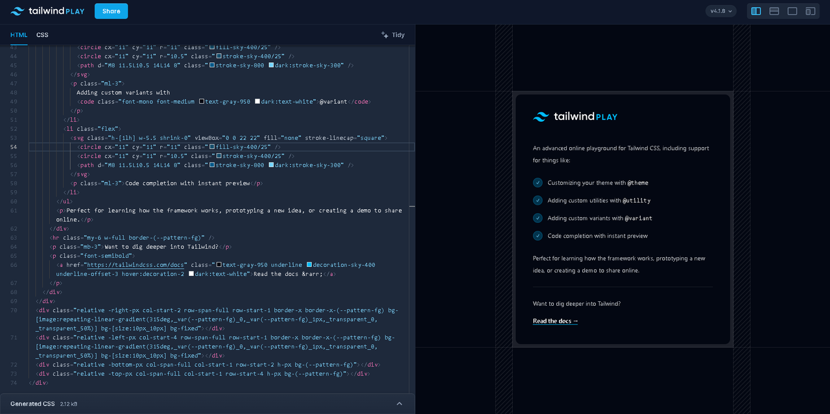Enable responsive design mode layout

click(x=811, y=11)
